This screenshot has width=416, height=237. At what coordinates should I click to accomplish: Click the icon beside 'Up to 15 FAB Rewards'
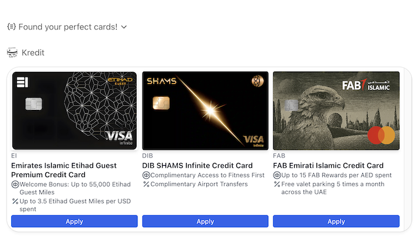click(277, 176)
